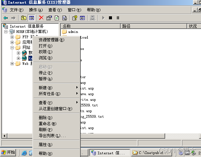Click the Stop item square button
The image size is (201, 157).
(x=110, y=18)
